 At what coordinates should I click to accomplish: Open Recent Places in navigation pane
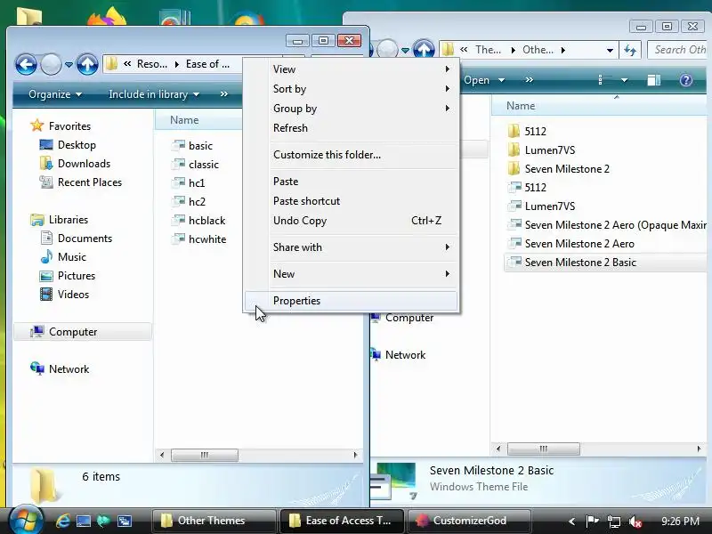pos(81,182)
